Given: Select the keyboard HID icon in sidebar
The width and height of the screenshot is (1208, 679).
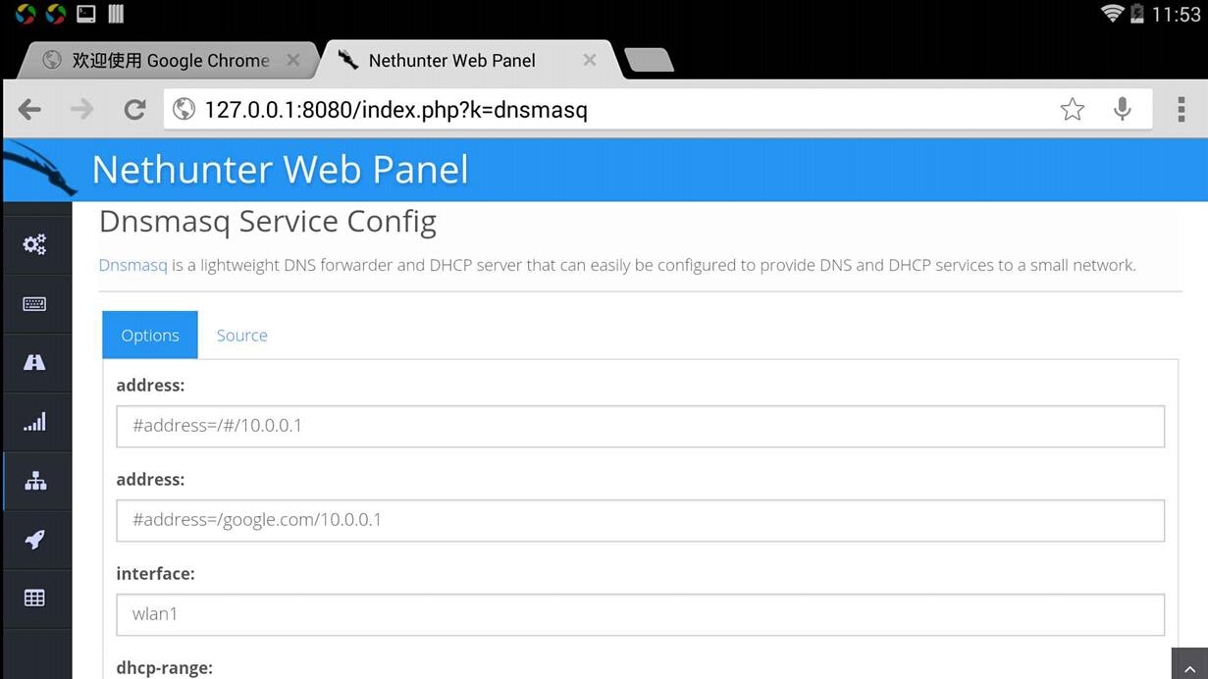Looking at the screenshot, I should 35,304.
